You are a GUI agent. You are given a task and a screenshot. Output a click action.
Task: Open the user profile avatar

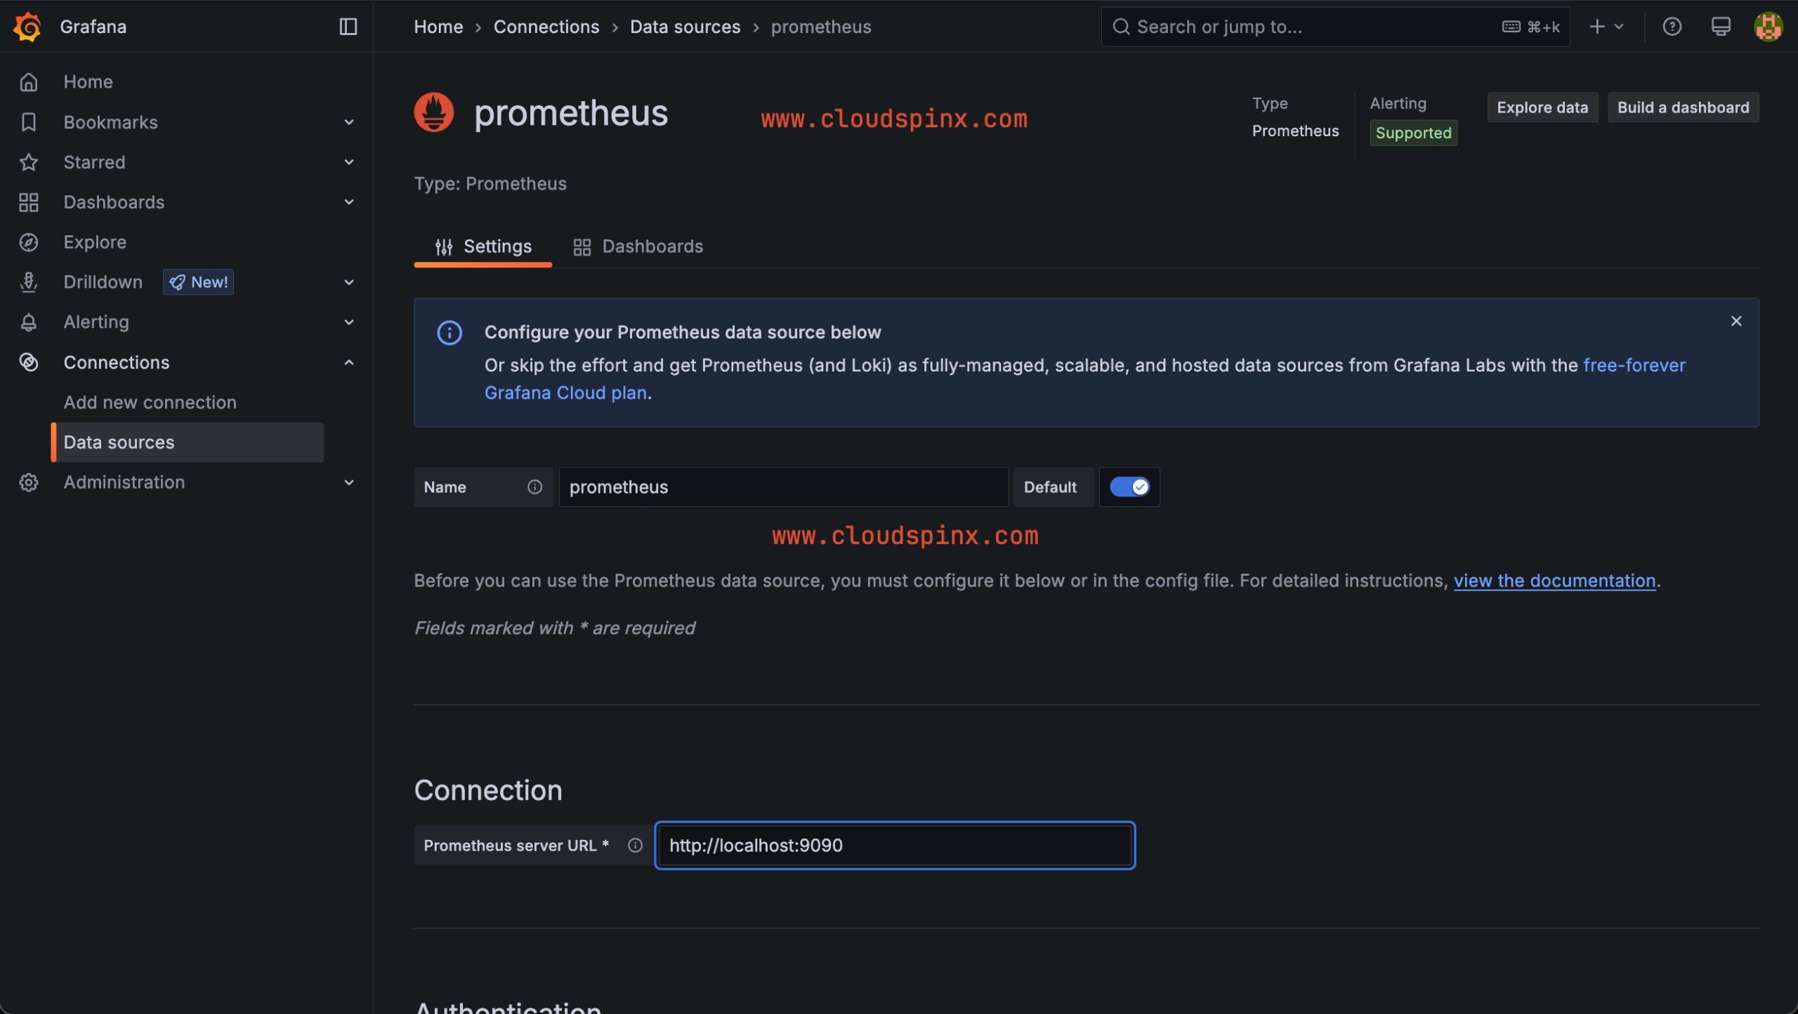(x=1769, y=27)
